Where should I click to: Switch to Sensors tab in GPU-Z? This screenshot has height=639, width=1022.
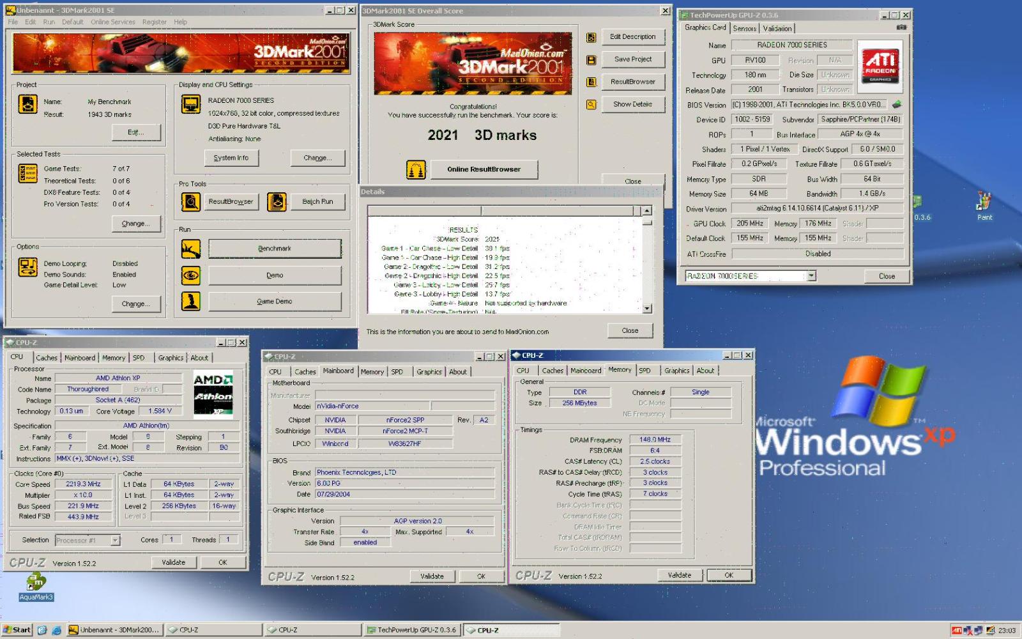pos(744,28)
